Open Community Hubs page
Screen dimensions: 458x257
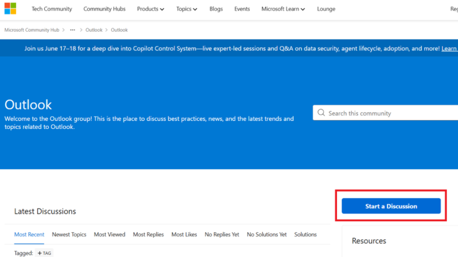(104, 9)
